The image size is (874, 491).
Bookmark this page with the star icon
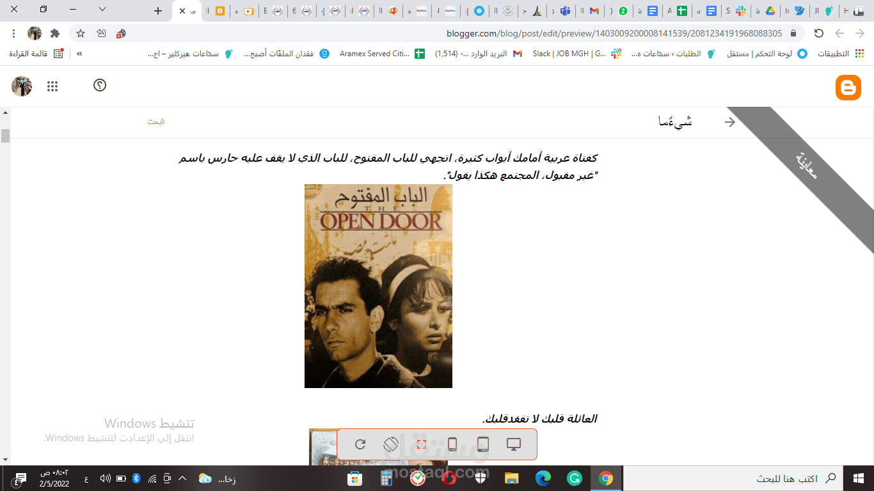pyautogui.click(x=81, y=33)
